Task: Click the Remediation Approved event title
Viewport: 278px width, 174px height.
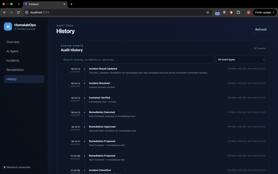Action: pos(102,127)
